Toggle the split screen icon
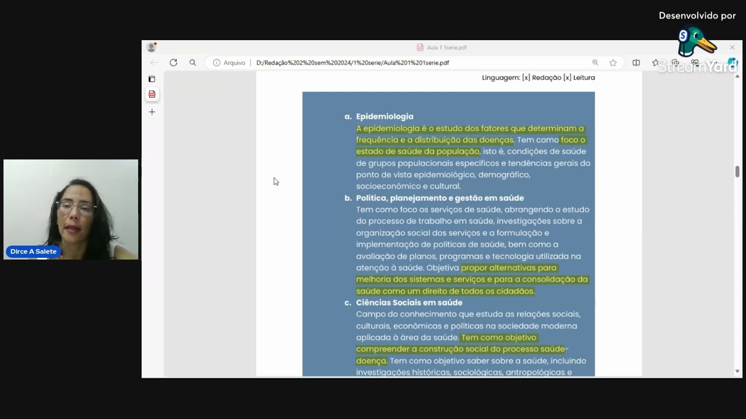 [x=636, y=63]
